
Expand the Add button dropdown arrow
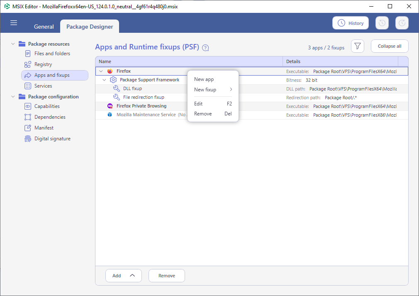click(132, 275)
